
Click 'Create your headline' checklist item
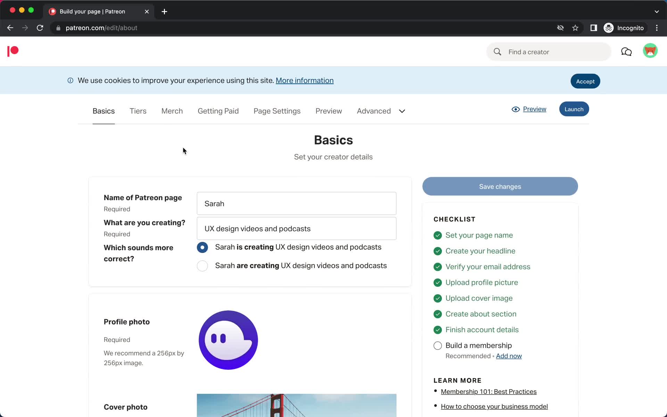coord(480,251)
